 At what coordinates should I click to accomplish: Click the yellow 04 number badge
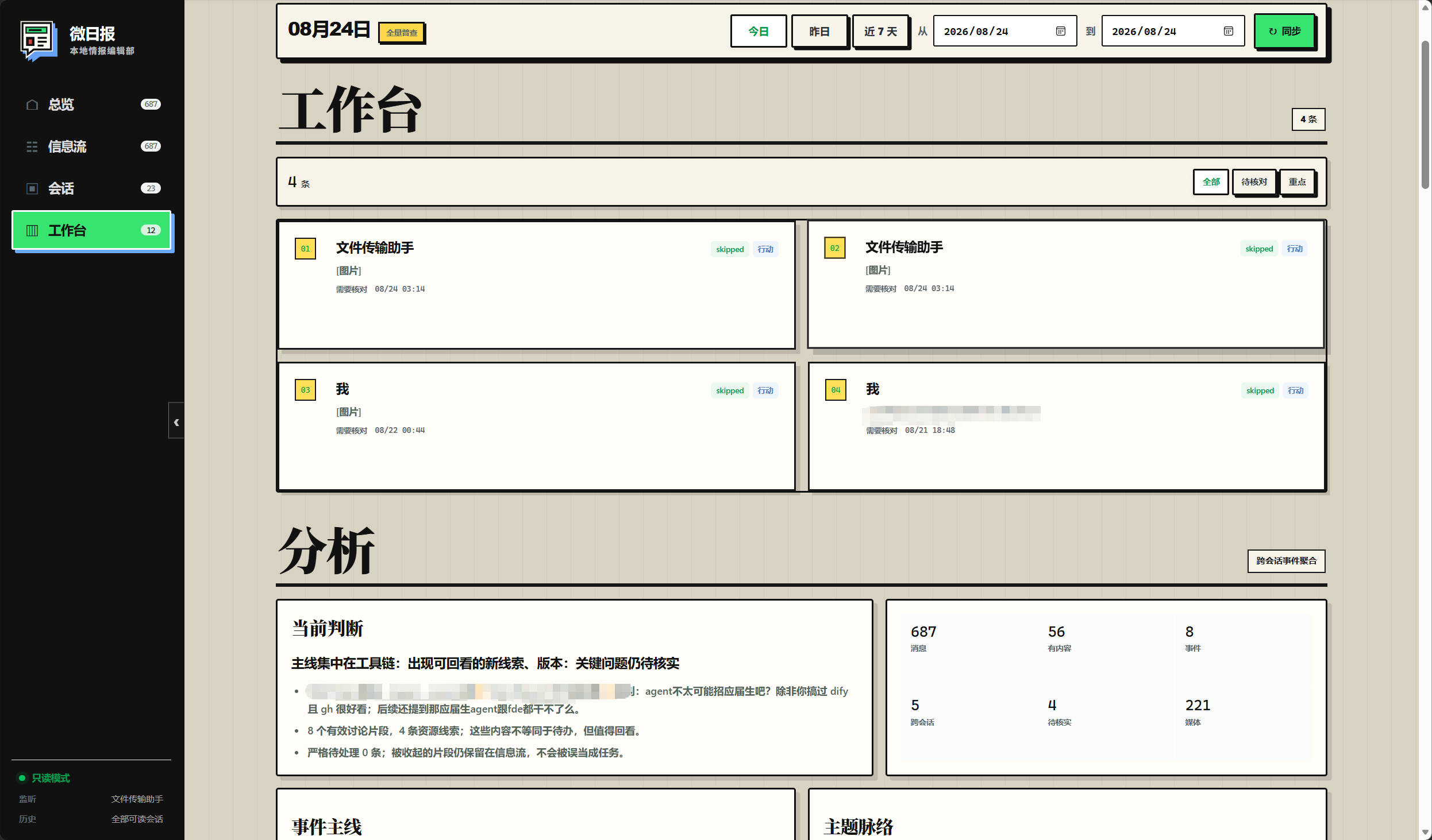[x=836, y=390]
